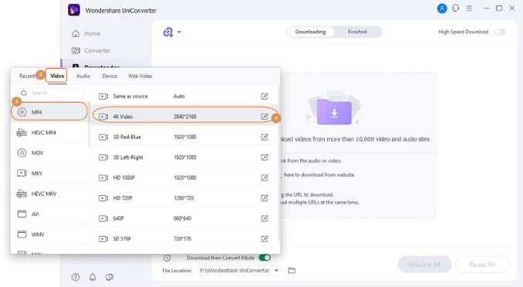The image size is (523, 287).
Task: Click the Wondershare UniConverter logo icon
Action: tap(74, 10)
